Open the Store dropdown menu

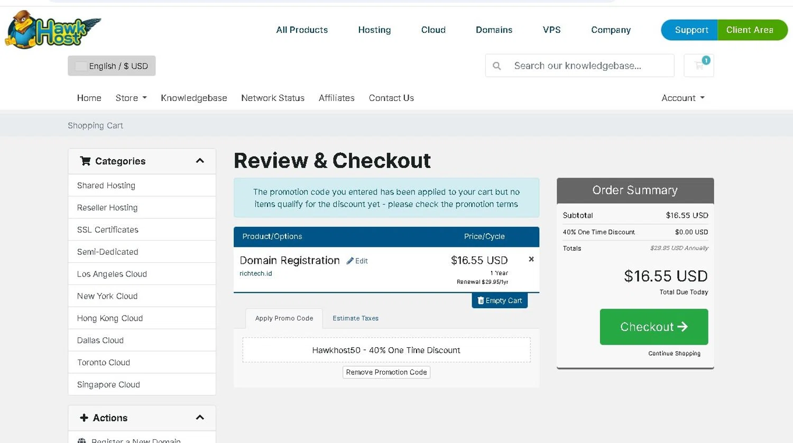131,98
